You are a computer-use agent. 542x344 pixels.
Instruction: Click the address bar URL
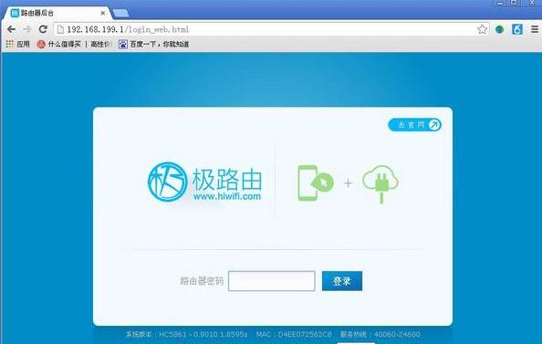128,29
